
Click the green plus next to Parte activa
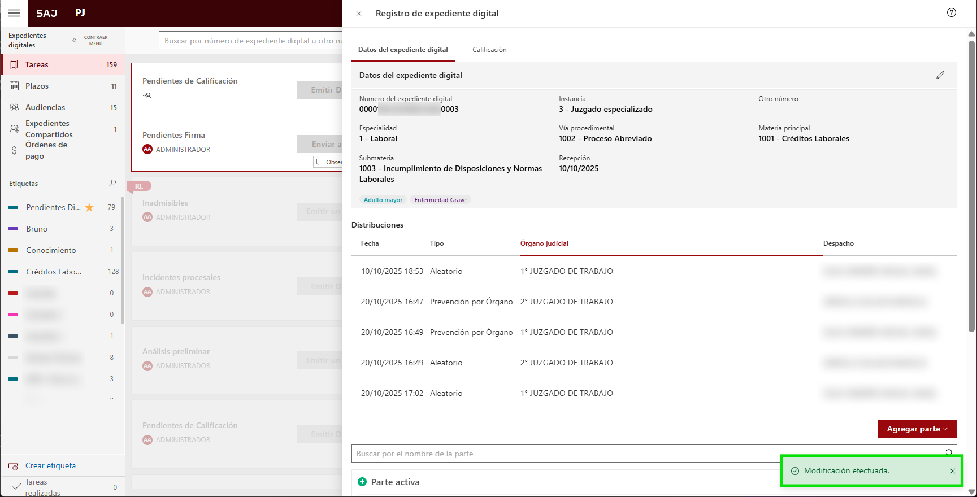pos(362,482)
